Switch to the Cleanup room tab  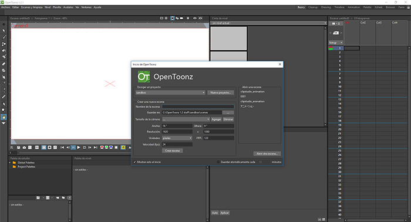[313, 7]
